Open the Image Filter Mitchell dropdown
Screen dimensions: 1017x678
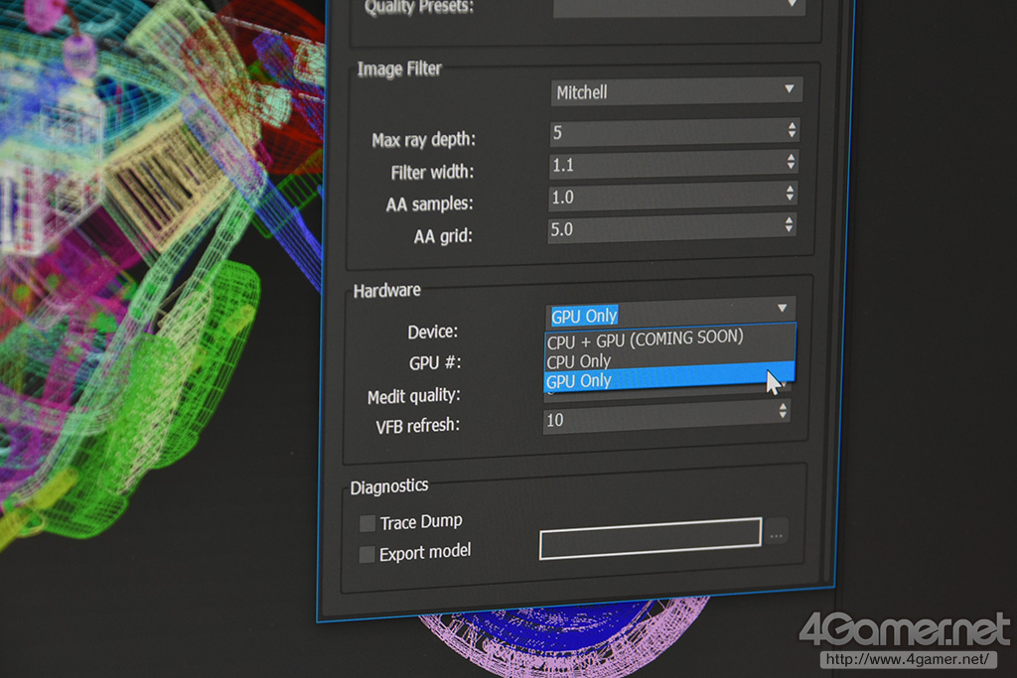676,91
